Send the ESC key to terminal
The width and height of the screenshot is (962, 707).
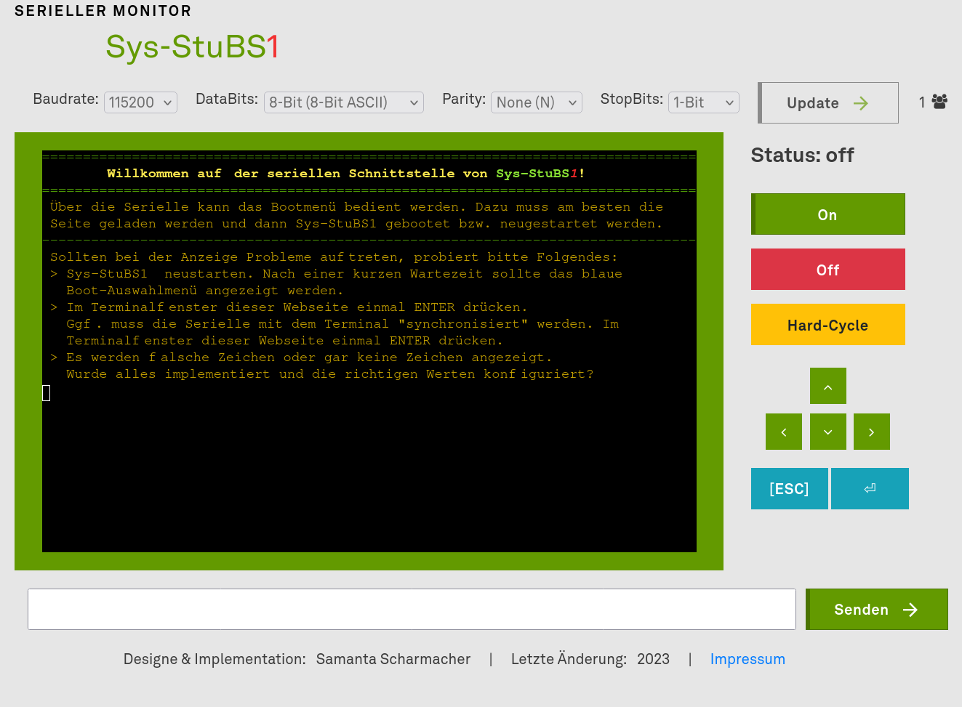789,488
